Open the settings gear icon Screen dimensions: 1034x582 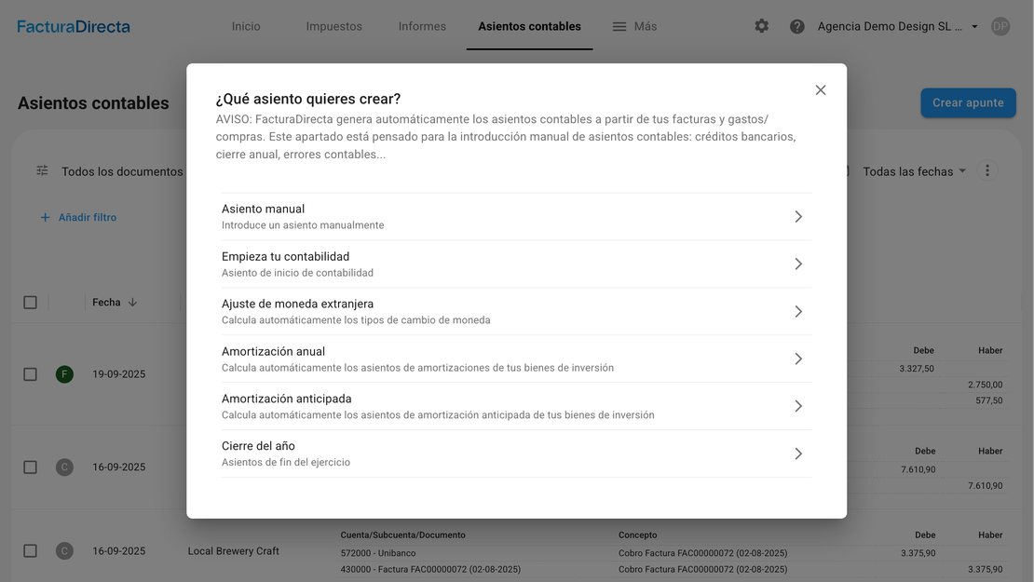762,26
